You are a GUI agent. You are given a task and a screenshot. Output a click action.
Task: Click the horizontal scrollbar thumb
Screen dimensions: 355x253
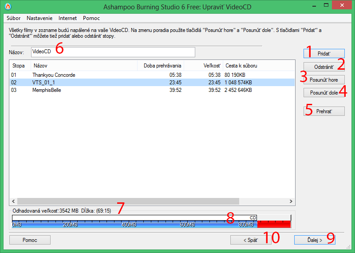click(128, 201)
